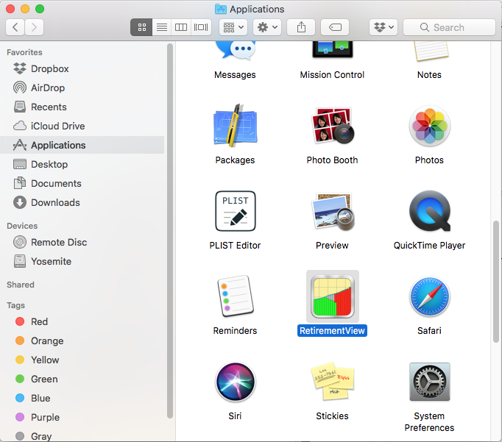Click the sidebar vertical scrollbar
This screenshot has width=502, height=442.
[170, 231]
